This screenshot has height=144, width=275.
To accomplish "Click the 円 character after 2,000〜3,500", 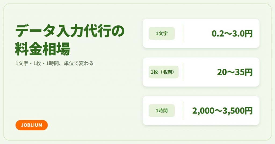I will [249, 111].
